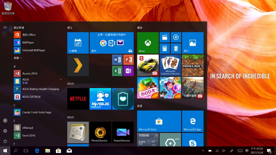The height and width of the screenshot is (155, 276).
Task: Click the taskbar clock showing 下午 07:03
Action: pyautogui.click(x=257, y=151)
